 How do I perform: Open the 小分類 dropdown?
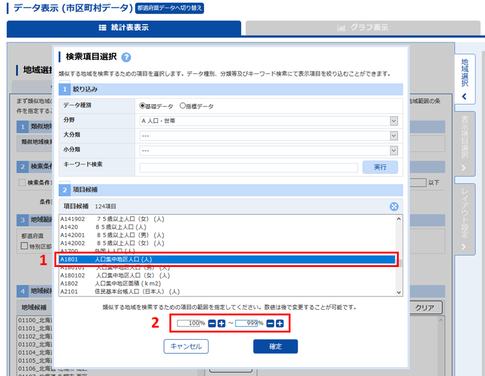coord(268,151)
